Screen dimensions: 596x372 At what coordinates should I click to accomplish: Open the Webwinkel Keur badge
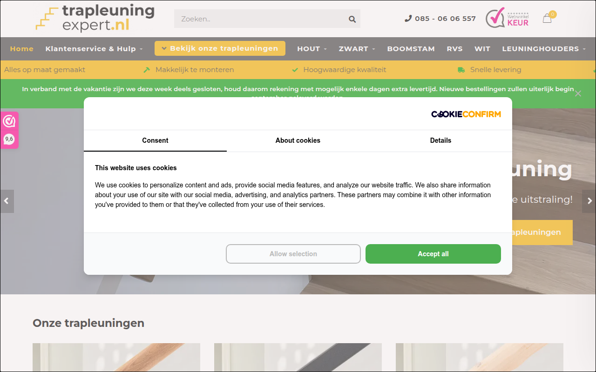(507, 18)
